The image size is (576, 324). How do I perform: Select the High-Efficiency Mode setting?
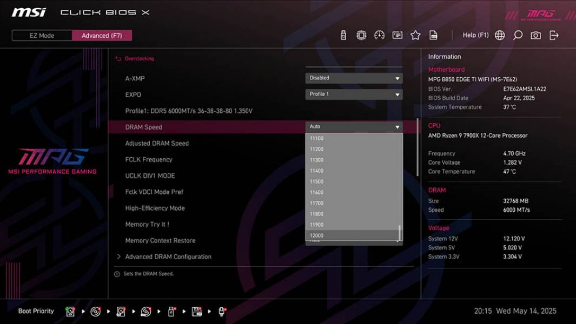point(155,208)
